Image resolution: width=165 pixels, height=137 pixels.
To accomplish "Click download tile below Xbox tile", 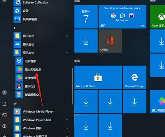I will tap(157, 41).
